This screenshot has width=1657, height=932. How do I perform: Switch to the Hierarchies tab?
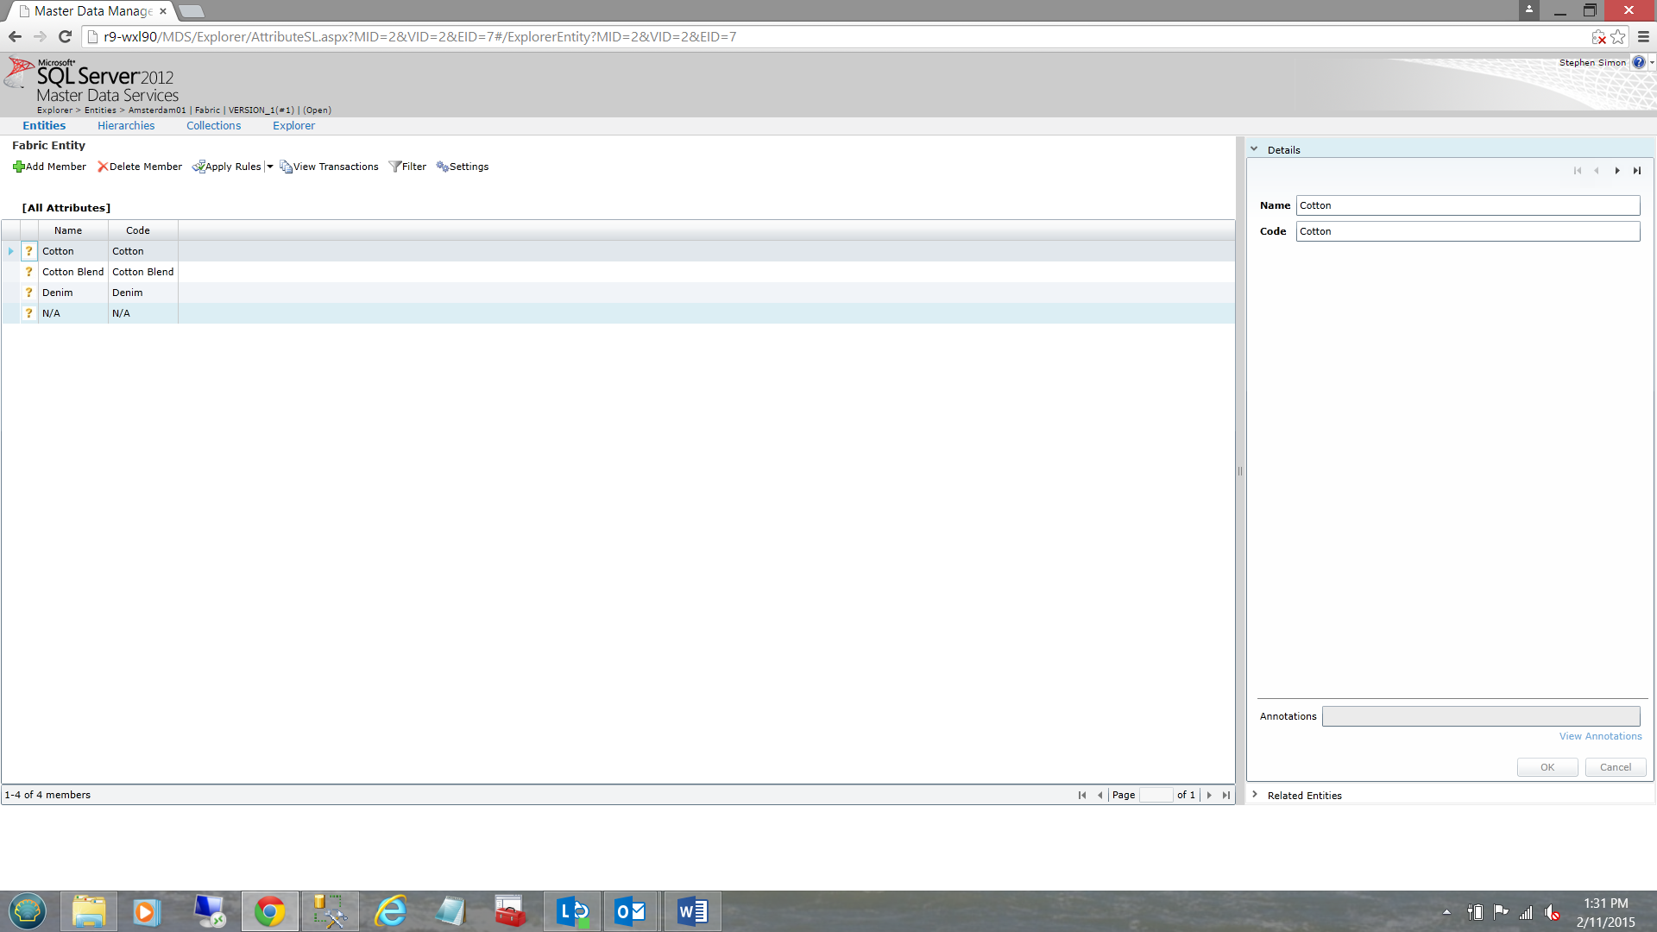pyautogui.click(x=126, y=126)
